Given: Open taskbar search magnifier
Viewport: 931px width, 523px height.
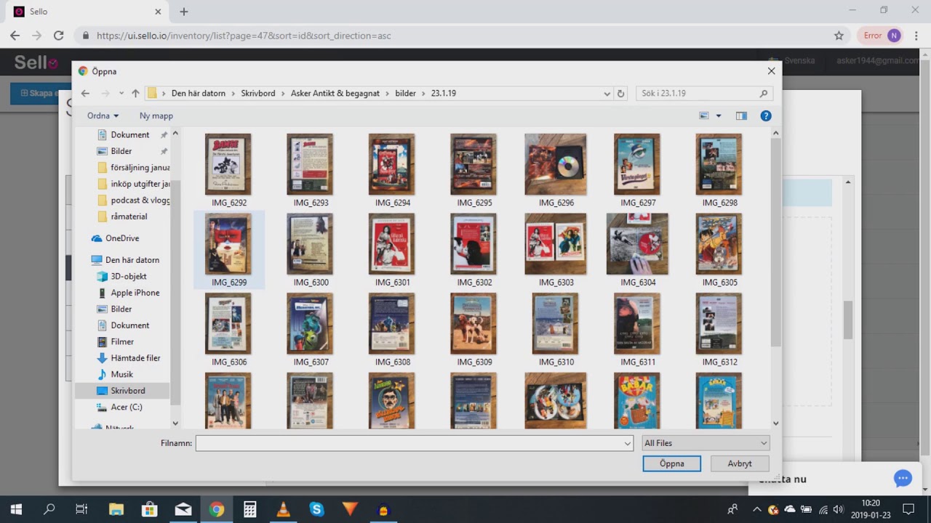Looking at the screenshot, I should click(x=49, y=509).
